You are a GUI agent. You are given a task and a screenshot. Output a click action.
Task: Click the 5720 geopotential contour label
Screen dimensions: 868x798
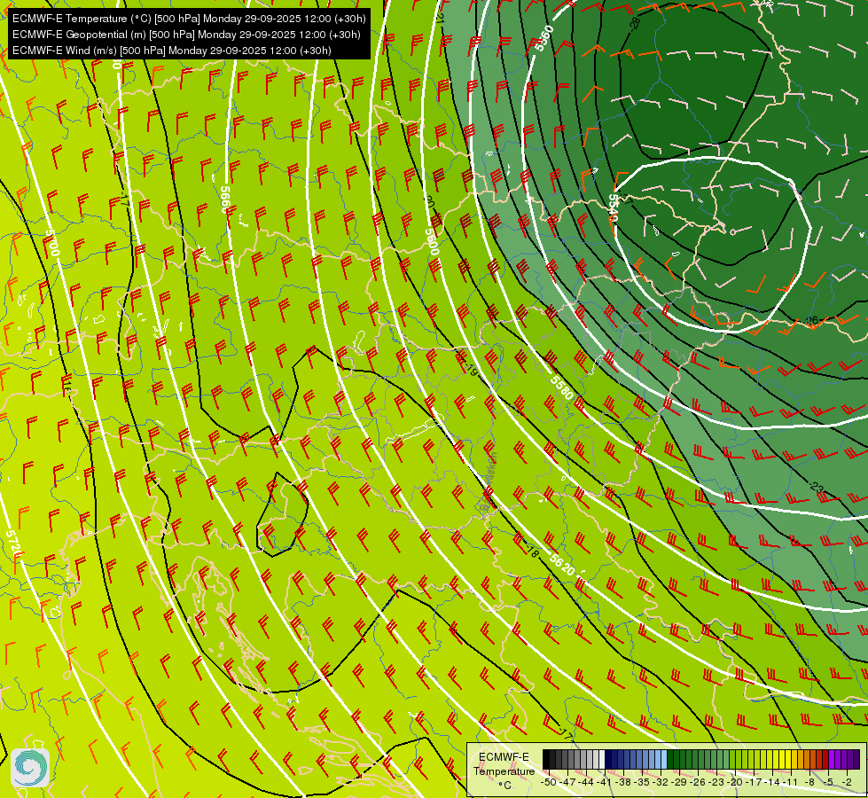(x=13, y=544)
